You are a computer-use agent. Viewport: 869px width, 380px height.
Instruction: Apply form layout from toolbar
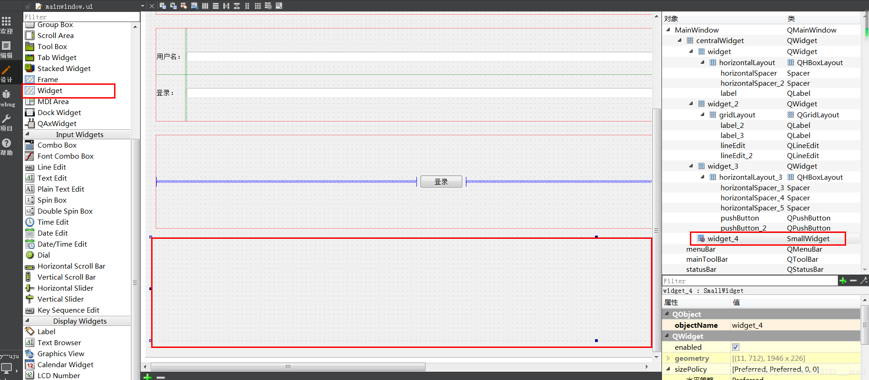click(247, 6)
